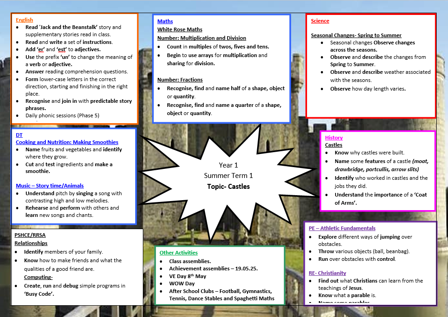Viewport: 448px width, 317px height.
Task: Select the Computing- subheading
Action: click(38, 277)
